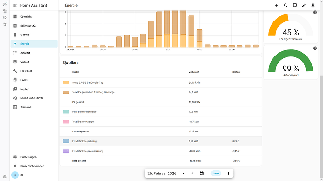Open the calendar date picker icon

point(202,174)
